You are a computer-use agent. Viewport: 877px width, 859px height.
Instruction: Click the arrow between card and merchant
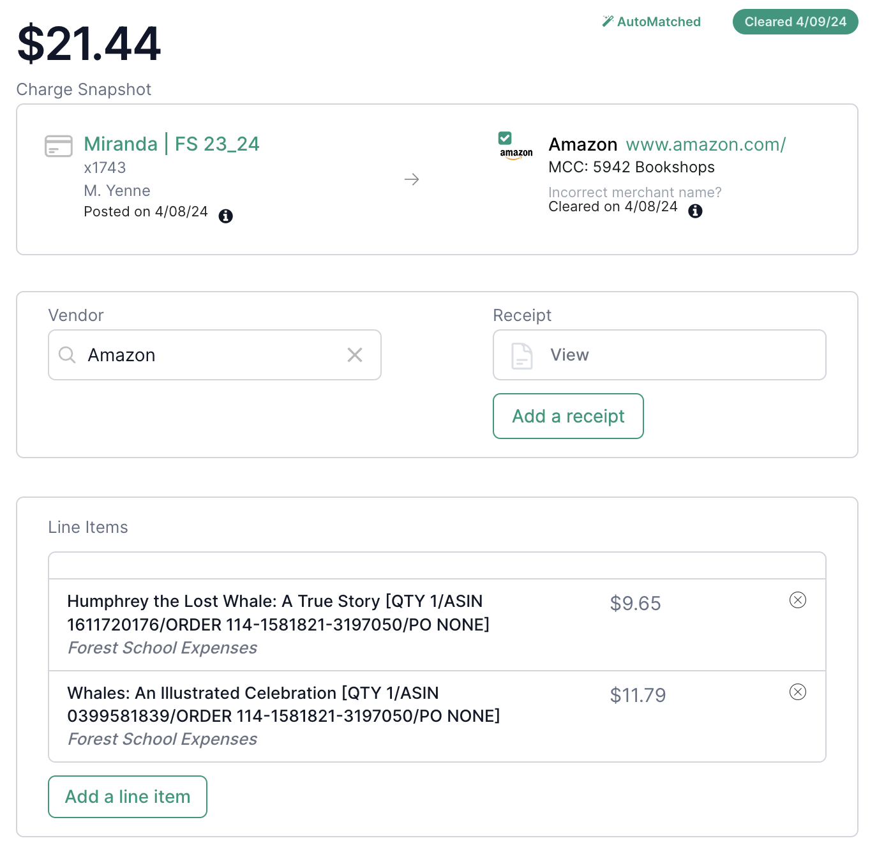click(x=412, y=179)
